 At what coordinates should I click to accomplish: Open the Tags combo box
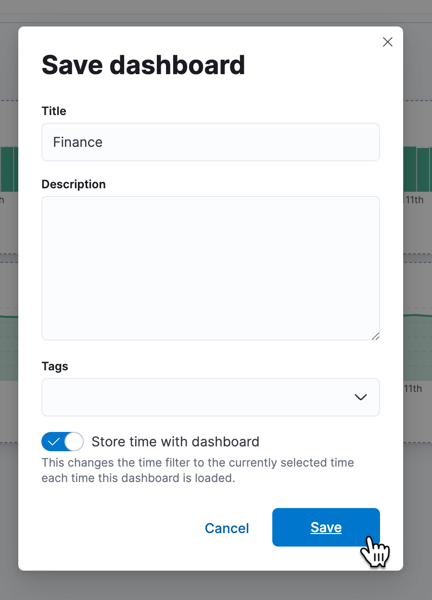[x=197, y=397]
